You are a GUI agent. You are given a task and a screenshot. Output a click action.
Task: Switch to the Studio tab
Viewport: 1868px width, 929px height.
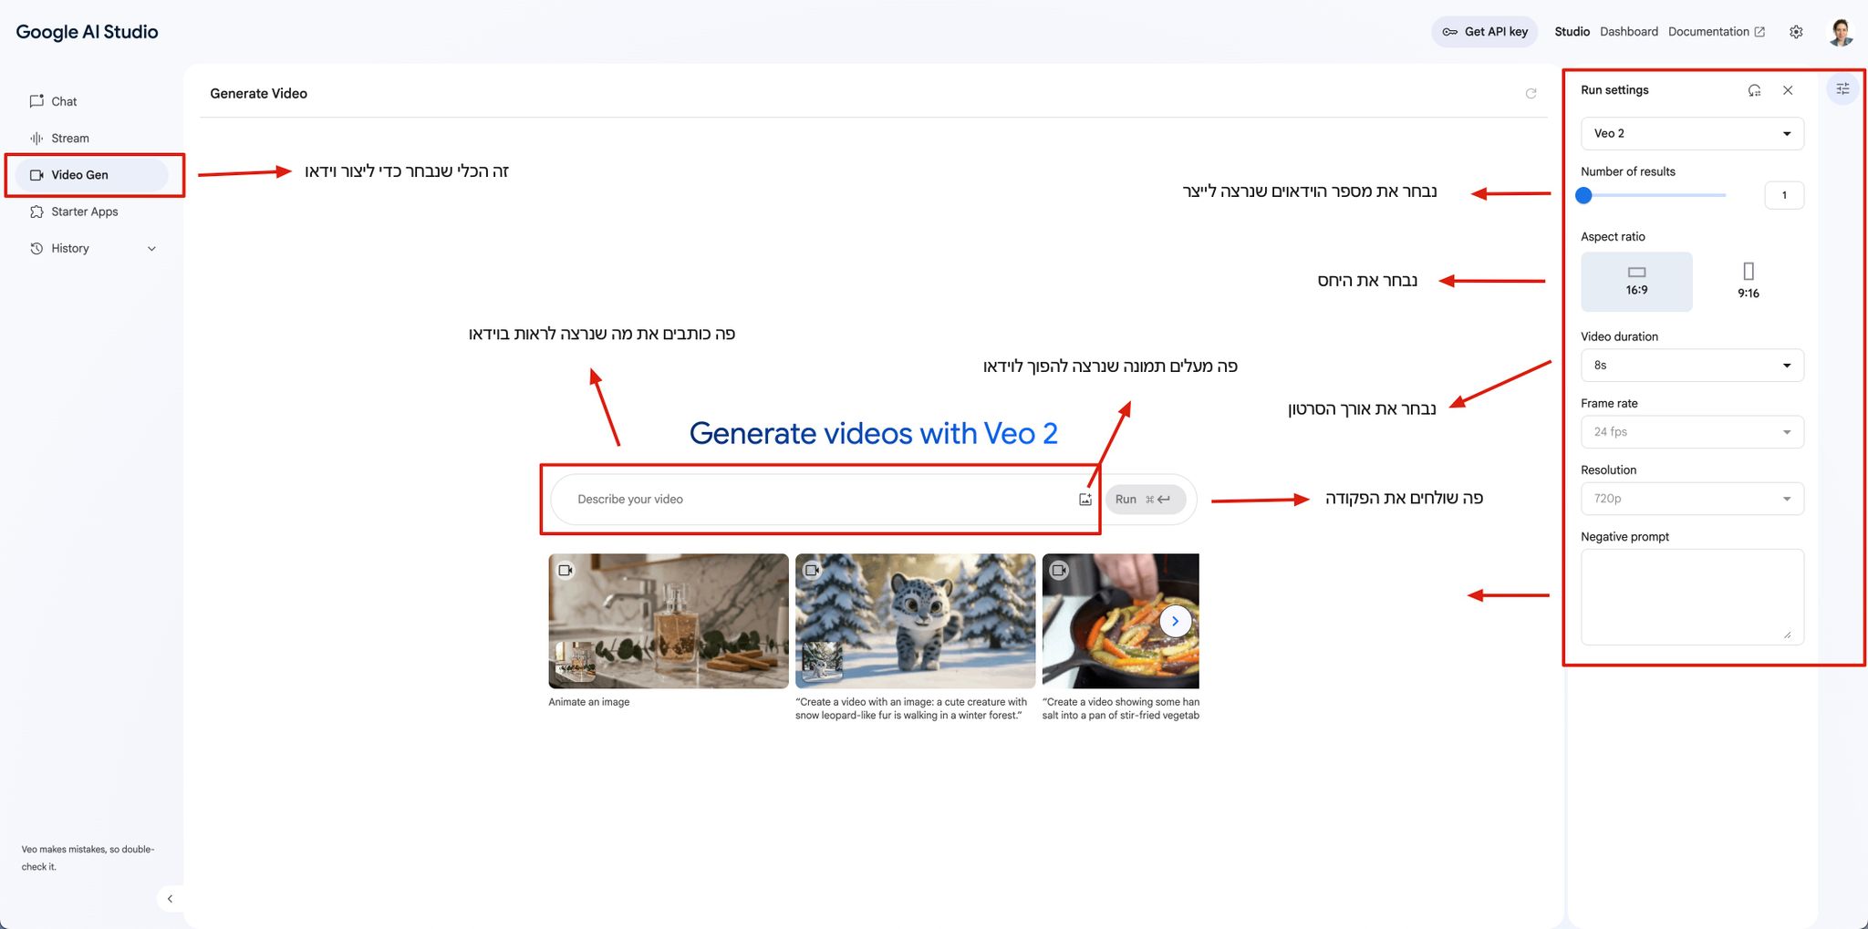[x=1572, y=32]
